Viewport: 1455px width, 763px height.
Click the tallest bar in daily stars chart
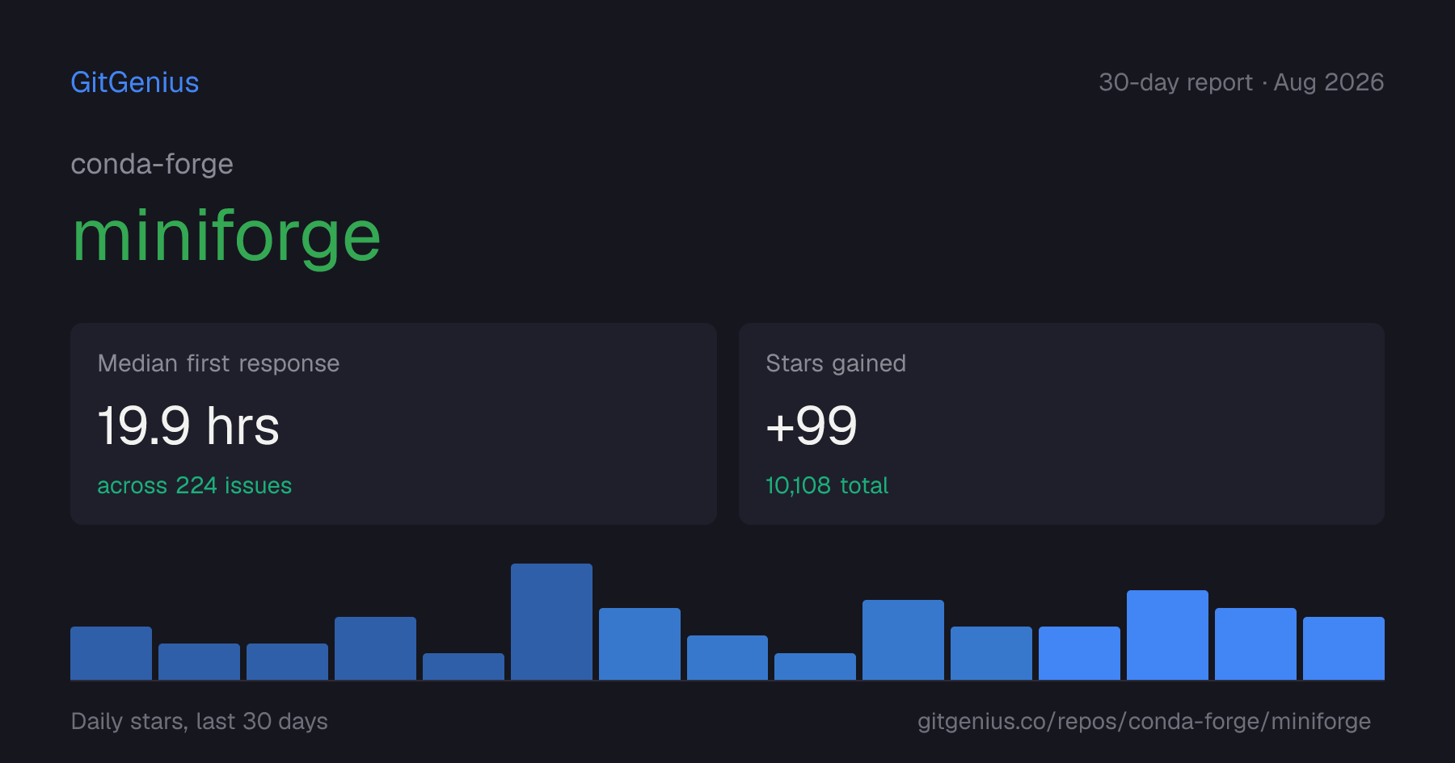click(x=551, y=622)
